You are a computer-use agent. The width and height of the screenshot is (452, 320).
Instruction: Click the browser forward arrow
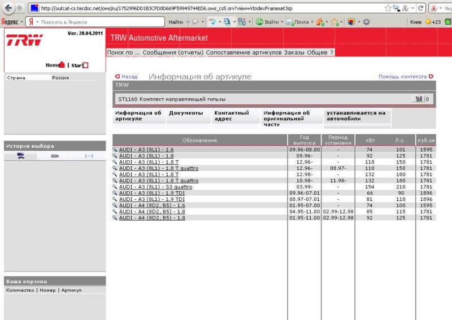(20, 8)
